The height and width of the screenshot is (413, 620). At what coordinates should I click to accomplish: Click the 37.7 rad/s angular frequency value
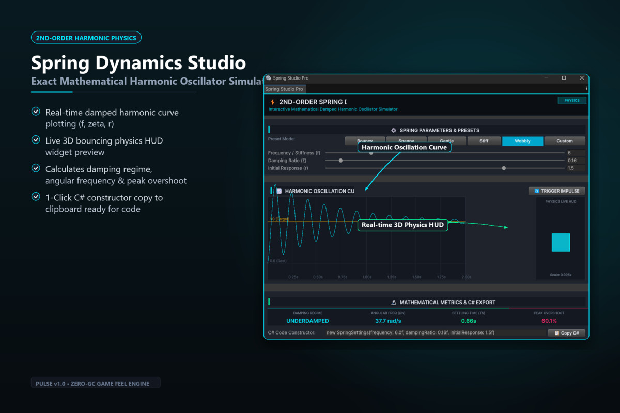click(388, 321)
